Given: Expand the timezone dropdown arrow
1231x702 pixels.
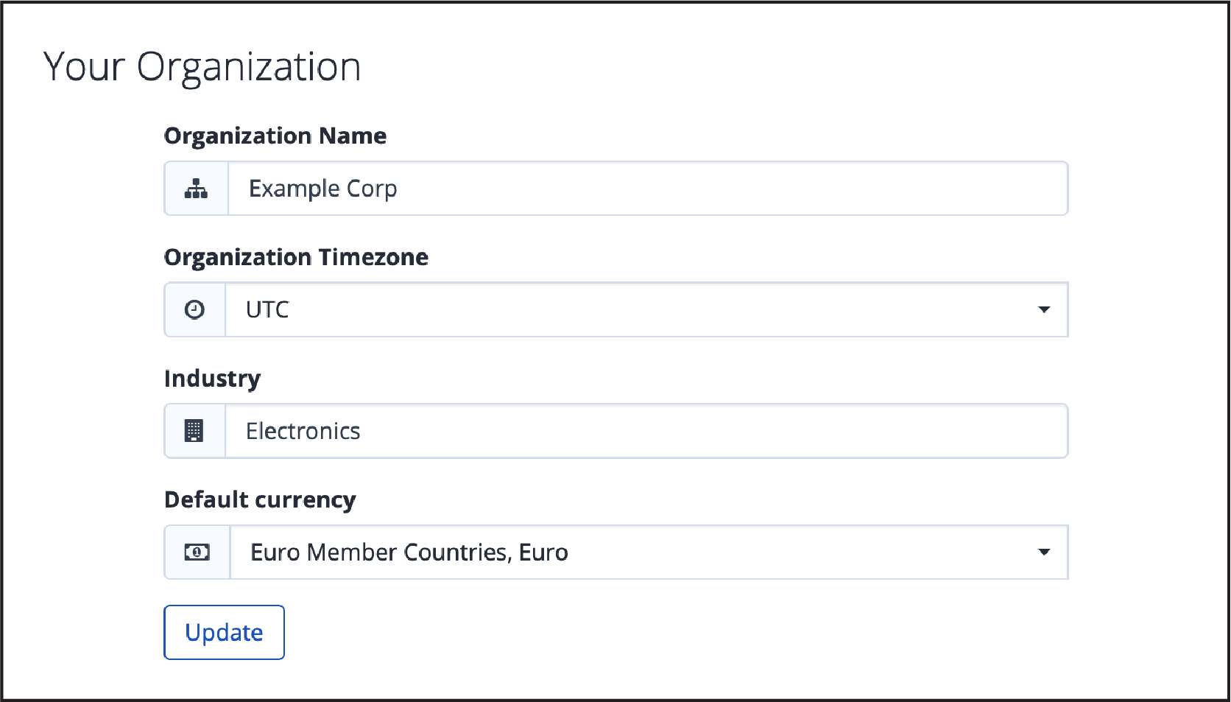Looking at the screenshot, I should pyautogui.click(x=1043, y=309).
